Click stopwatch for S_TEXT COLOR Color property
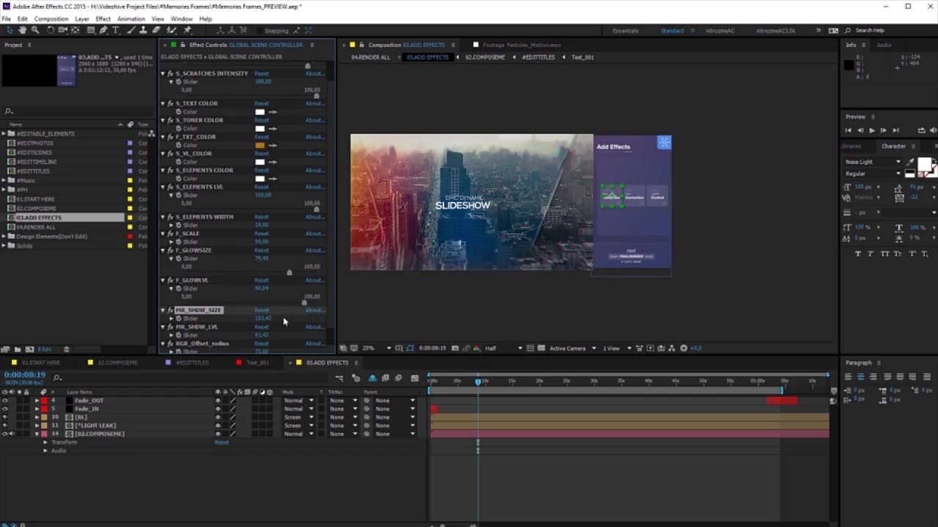 [179, 112]
